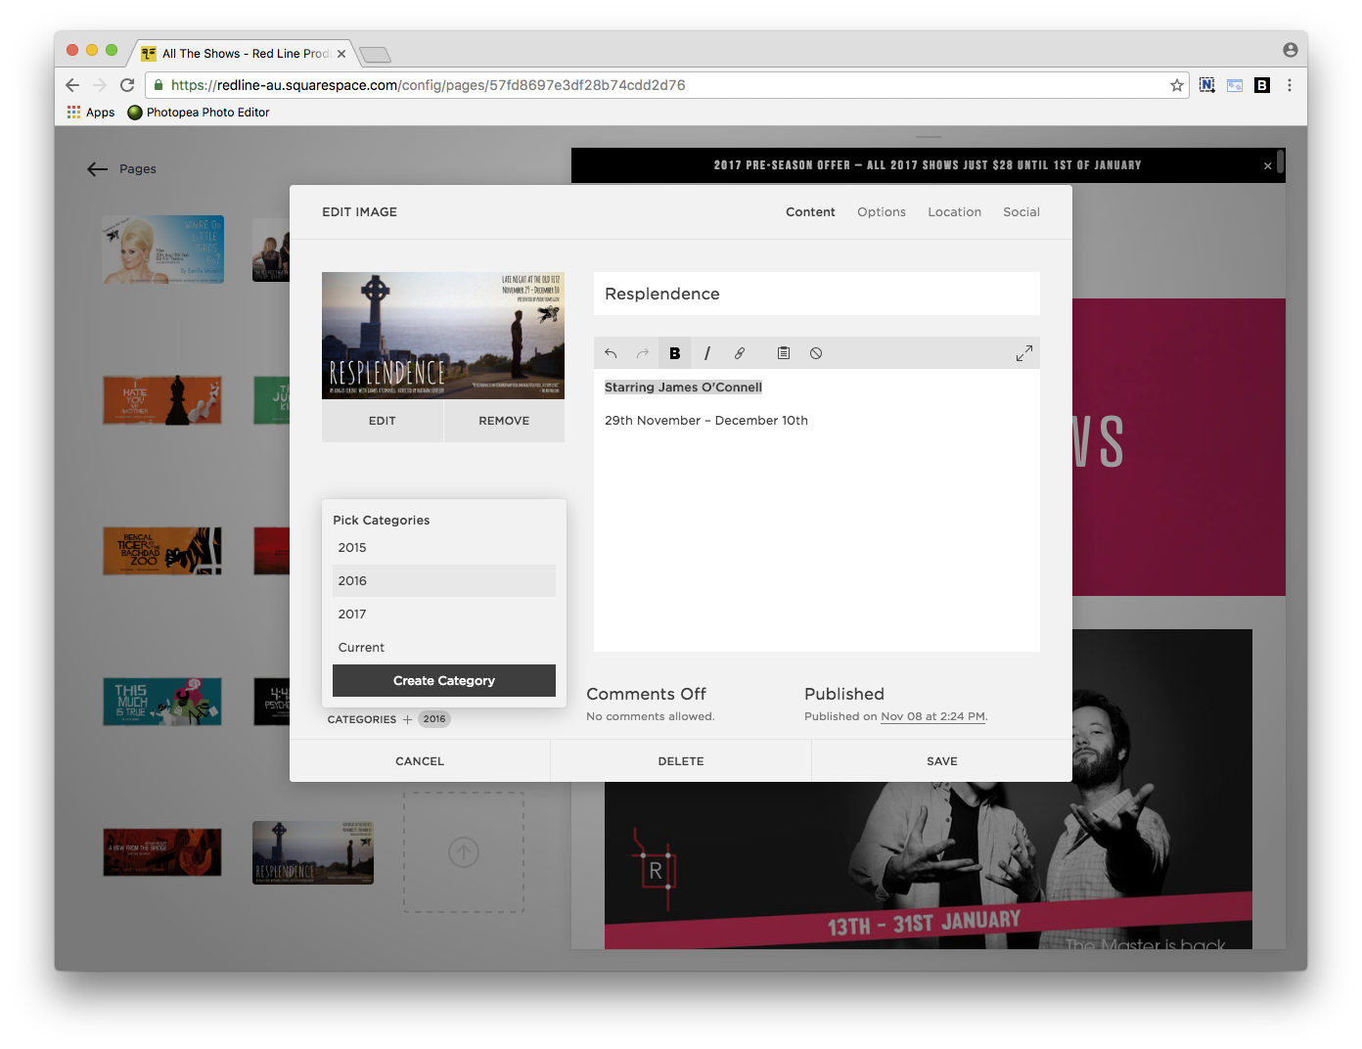Select the Hate You Mother thumbnail
The width and height of the screenshot is (1362, 1049).
point(162,400)
